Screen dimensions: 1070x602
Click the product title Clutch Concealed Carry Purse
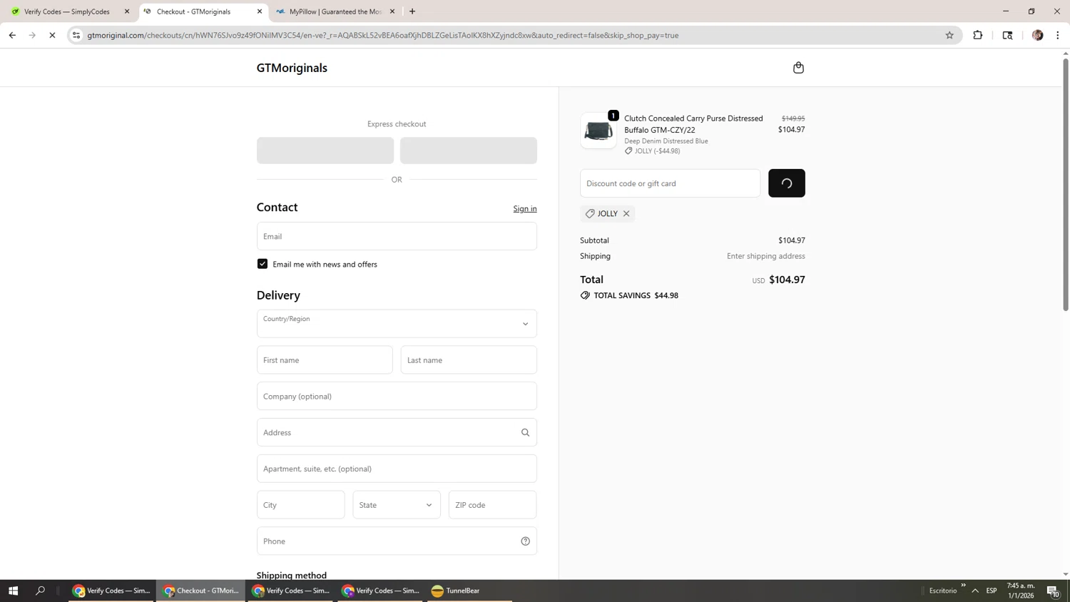(693, 124)
